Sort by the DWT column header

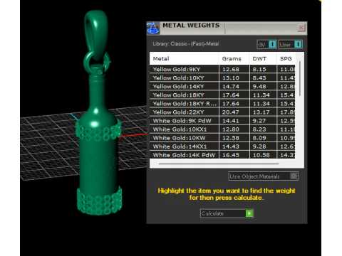pos(263,58)
